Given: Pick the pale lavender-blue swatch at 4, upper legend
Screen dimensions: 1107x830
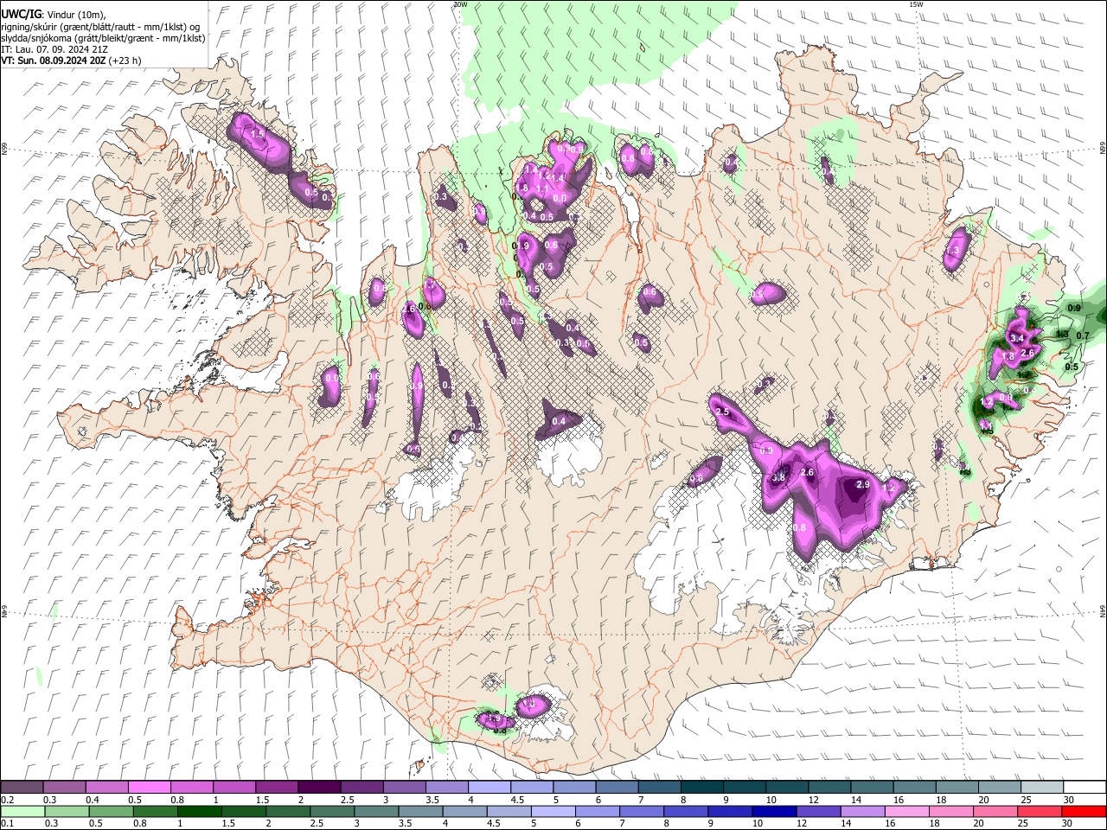Looking at the screenshot, I should click(488, 788).
